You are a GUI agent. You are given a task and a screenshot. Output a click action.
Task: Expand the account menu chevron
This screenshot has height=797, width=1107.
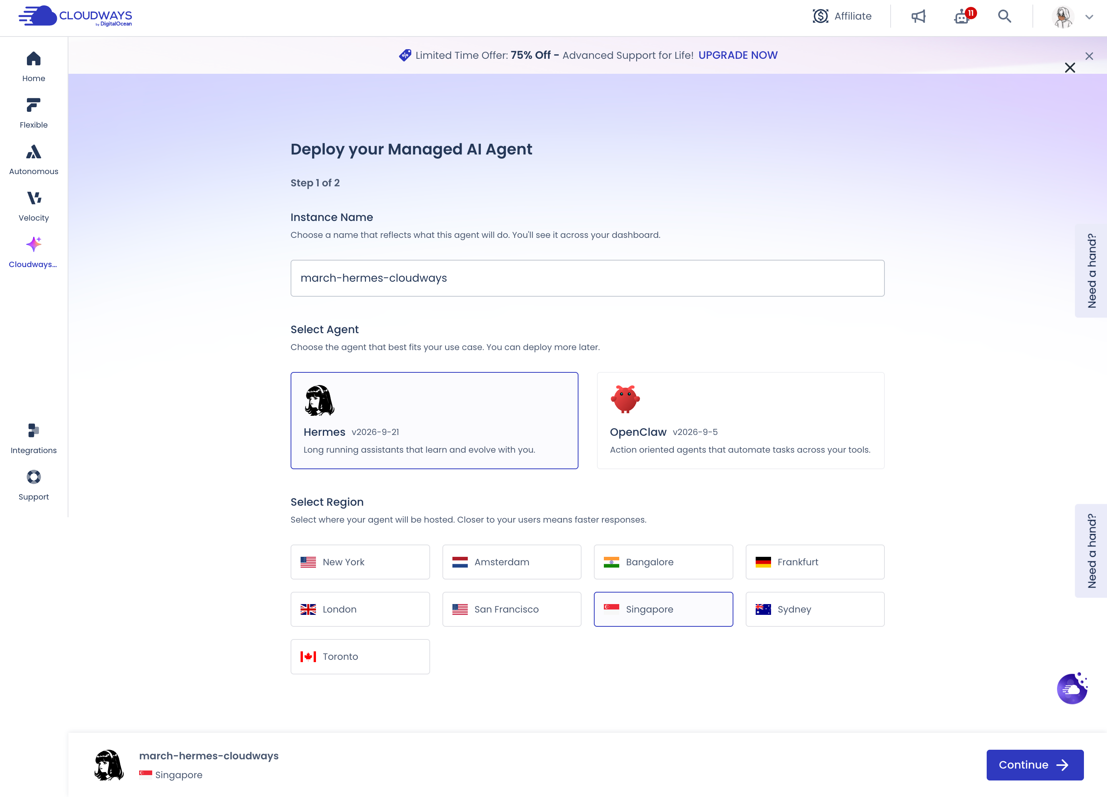(1089, 17)
